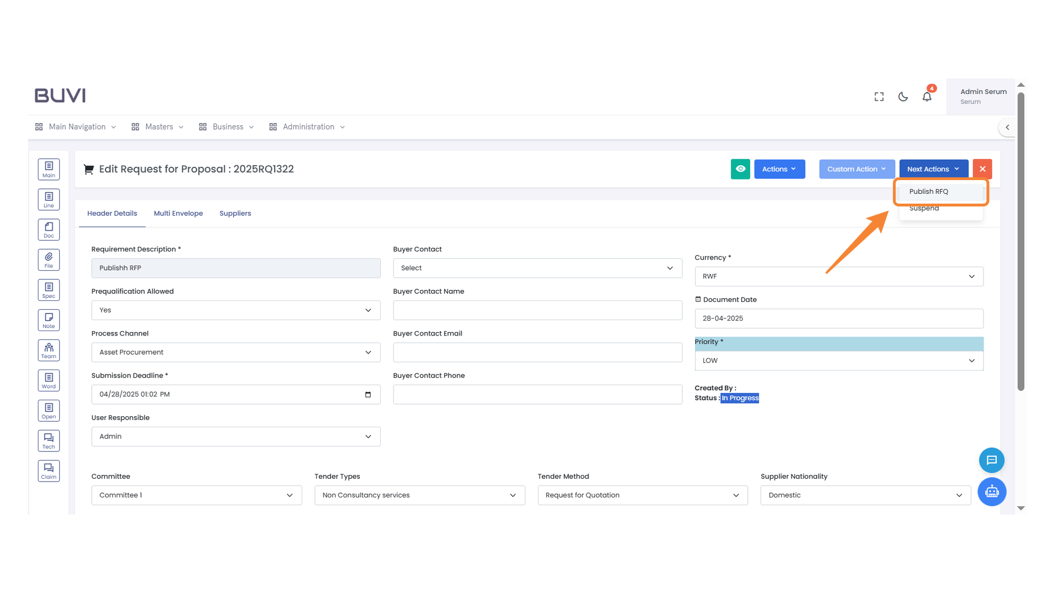Select the Team icon in the sidebar
The image size is (1055, 593).
(48, 350)
